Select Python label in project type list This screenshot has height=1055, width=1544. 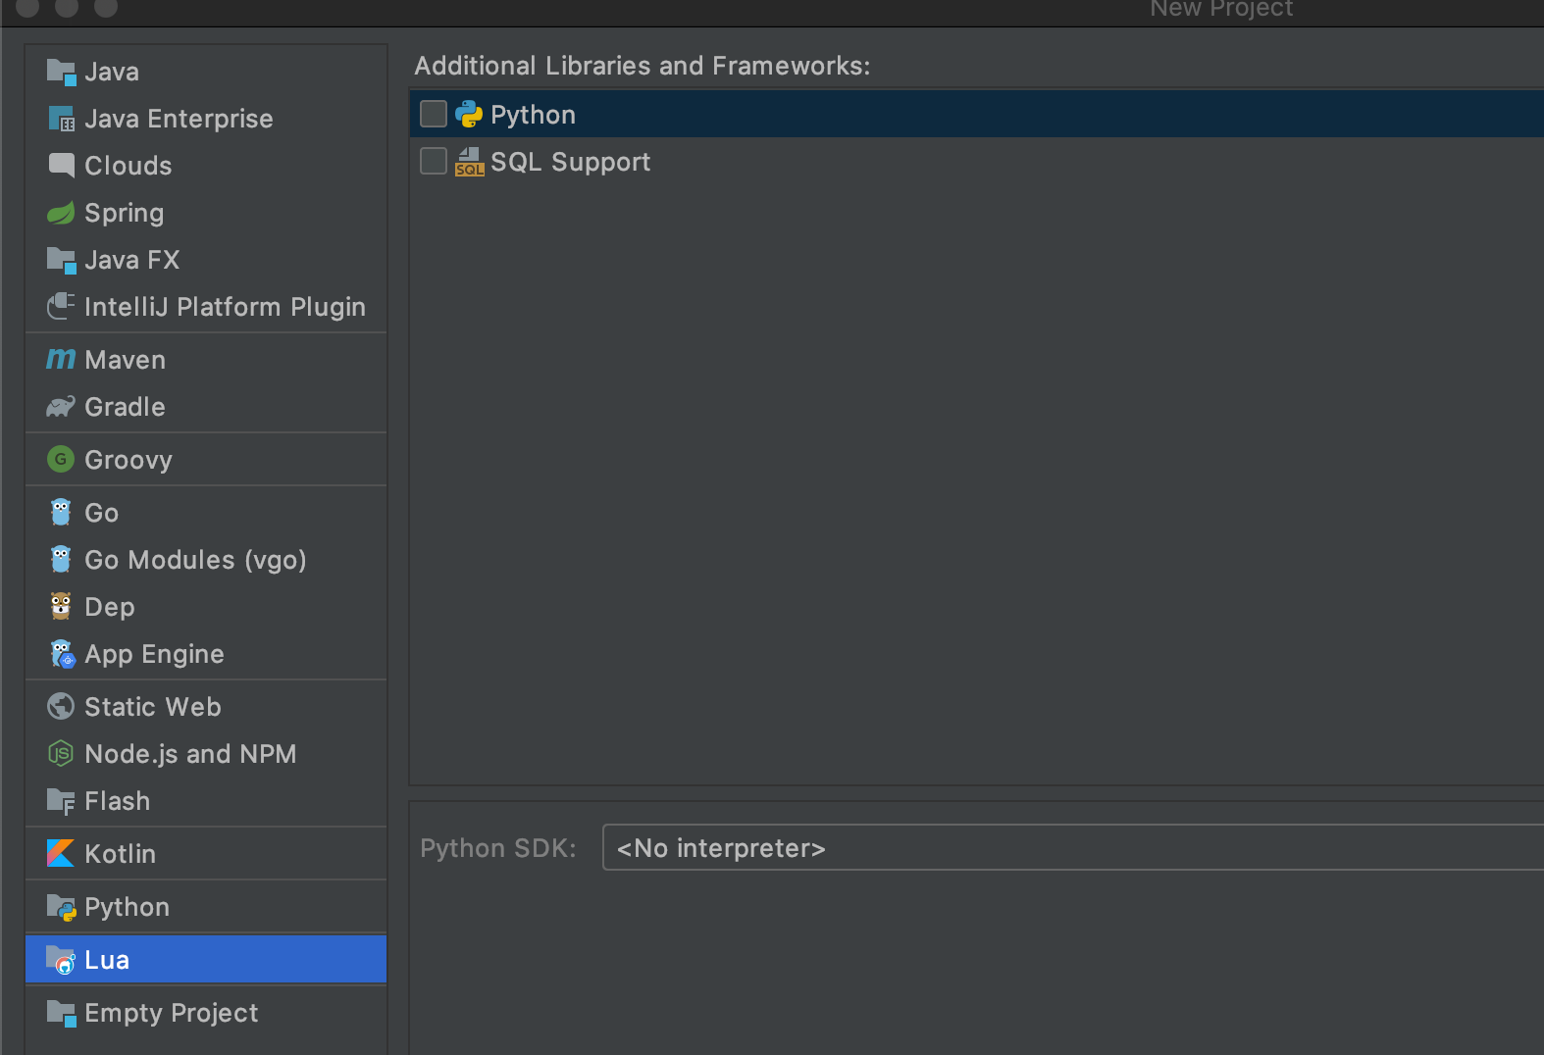pos(127,908)
